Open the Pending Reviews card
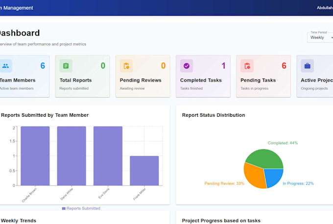Screen dimensions: 333x224 pos(143,76)
